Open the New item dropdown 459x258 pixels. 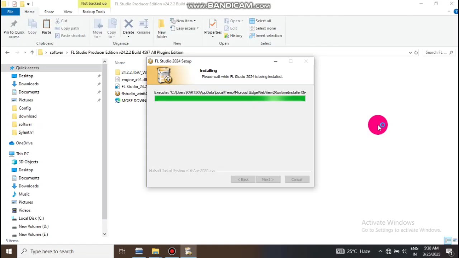[183, 21]
